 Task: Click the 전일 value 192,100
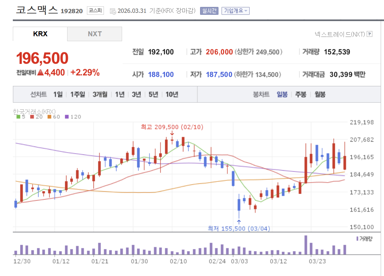(161, 52)
